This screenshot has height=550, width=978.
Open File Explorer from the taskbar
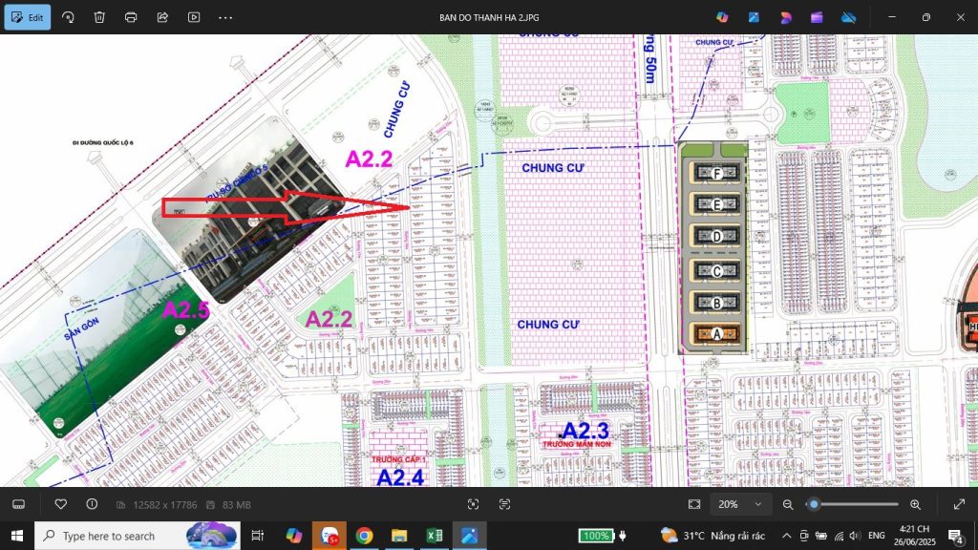pyautogui.click(x=399, y=536)
